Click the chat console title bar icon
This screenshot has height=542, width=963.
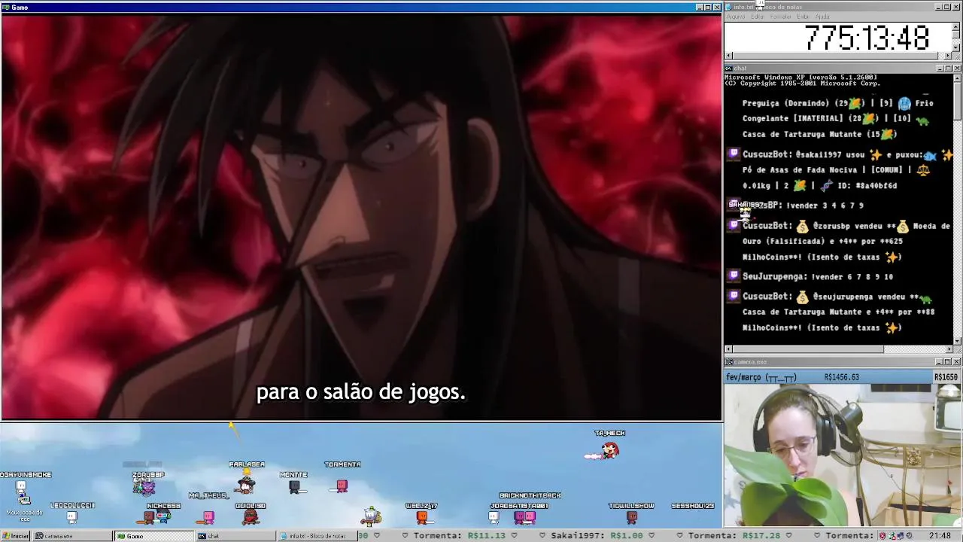[x=729, y=69]
